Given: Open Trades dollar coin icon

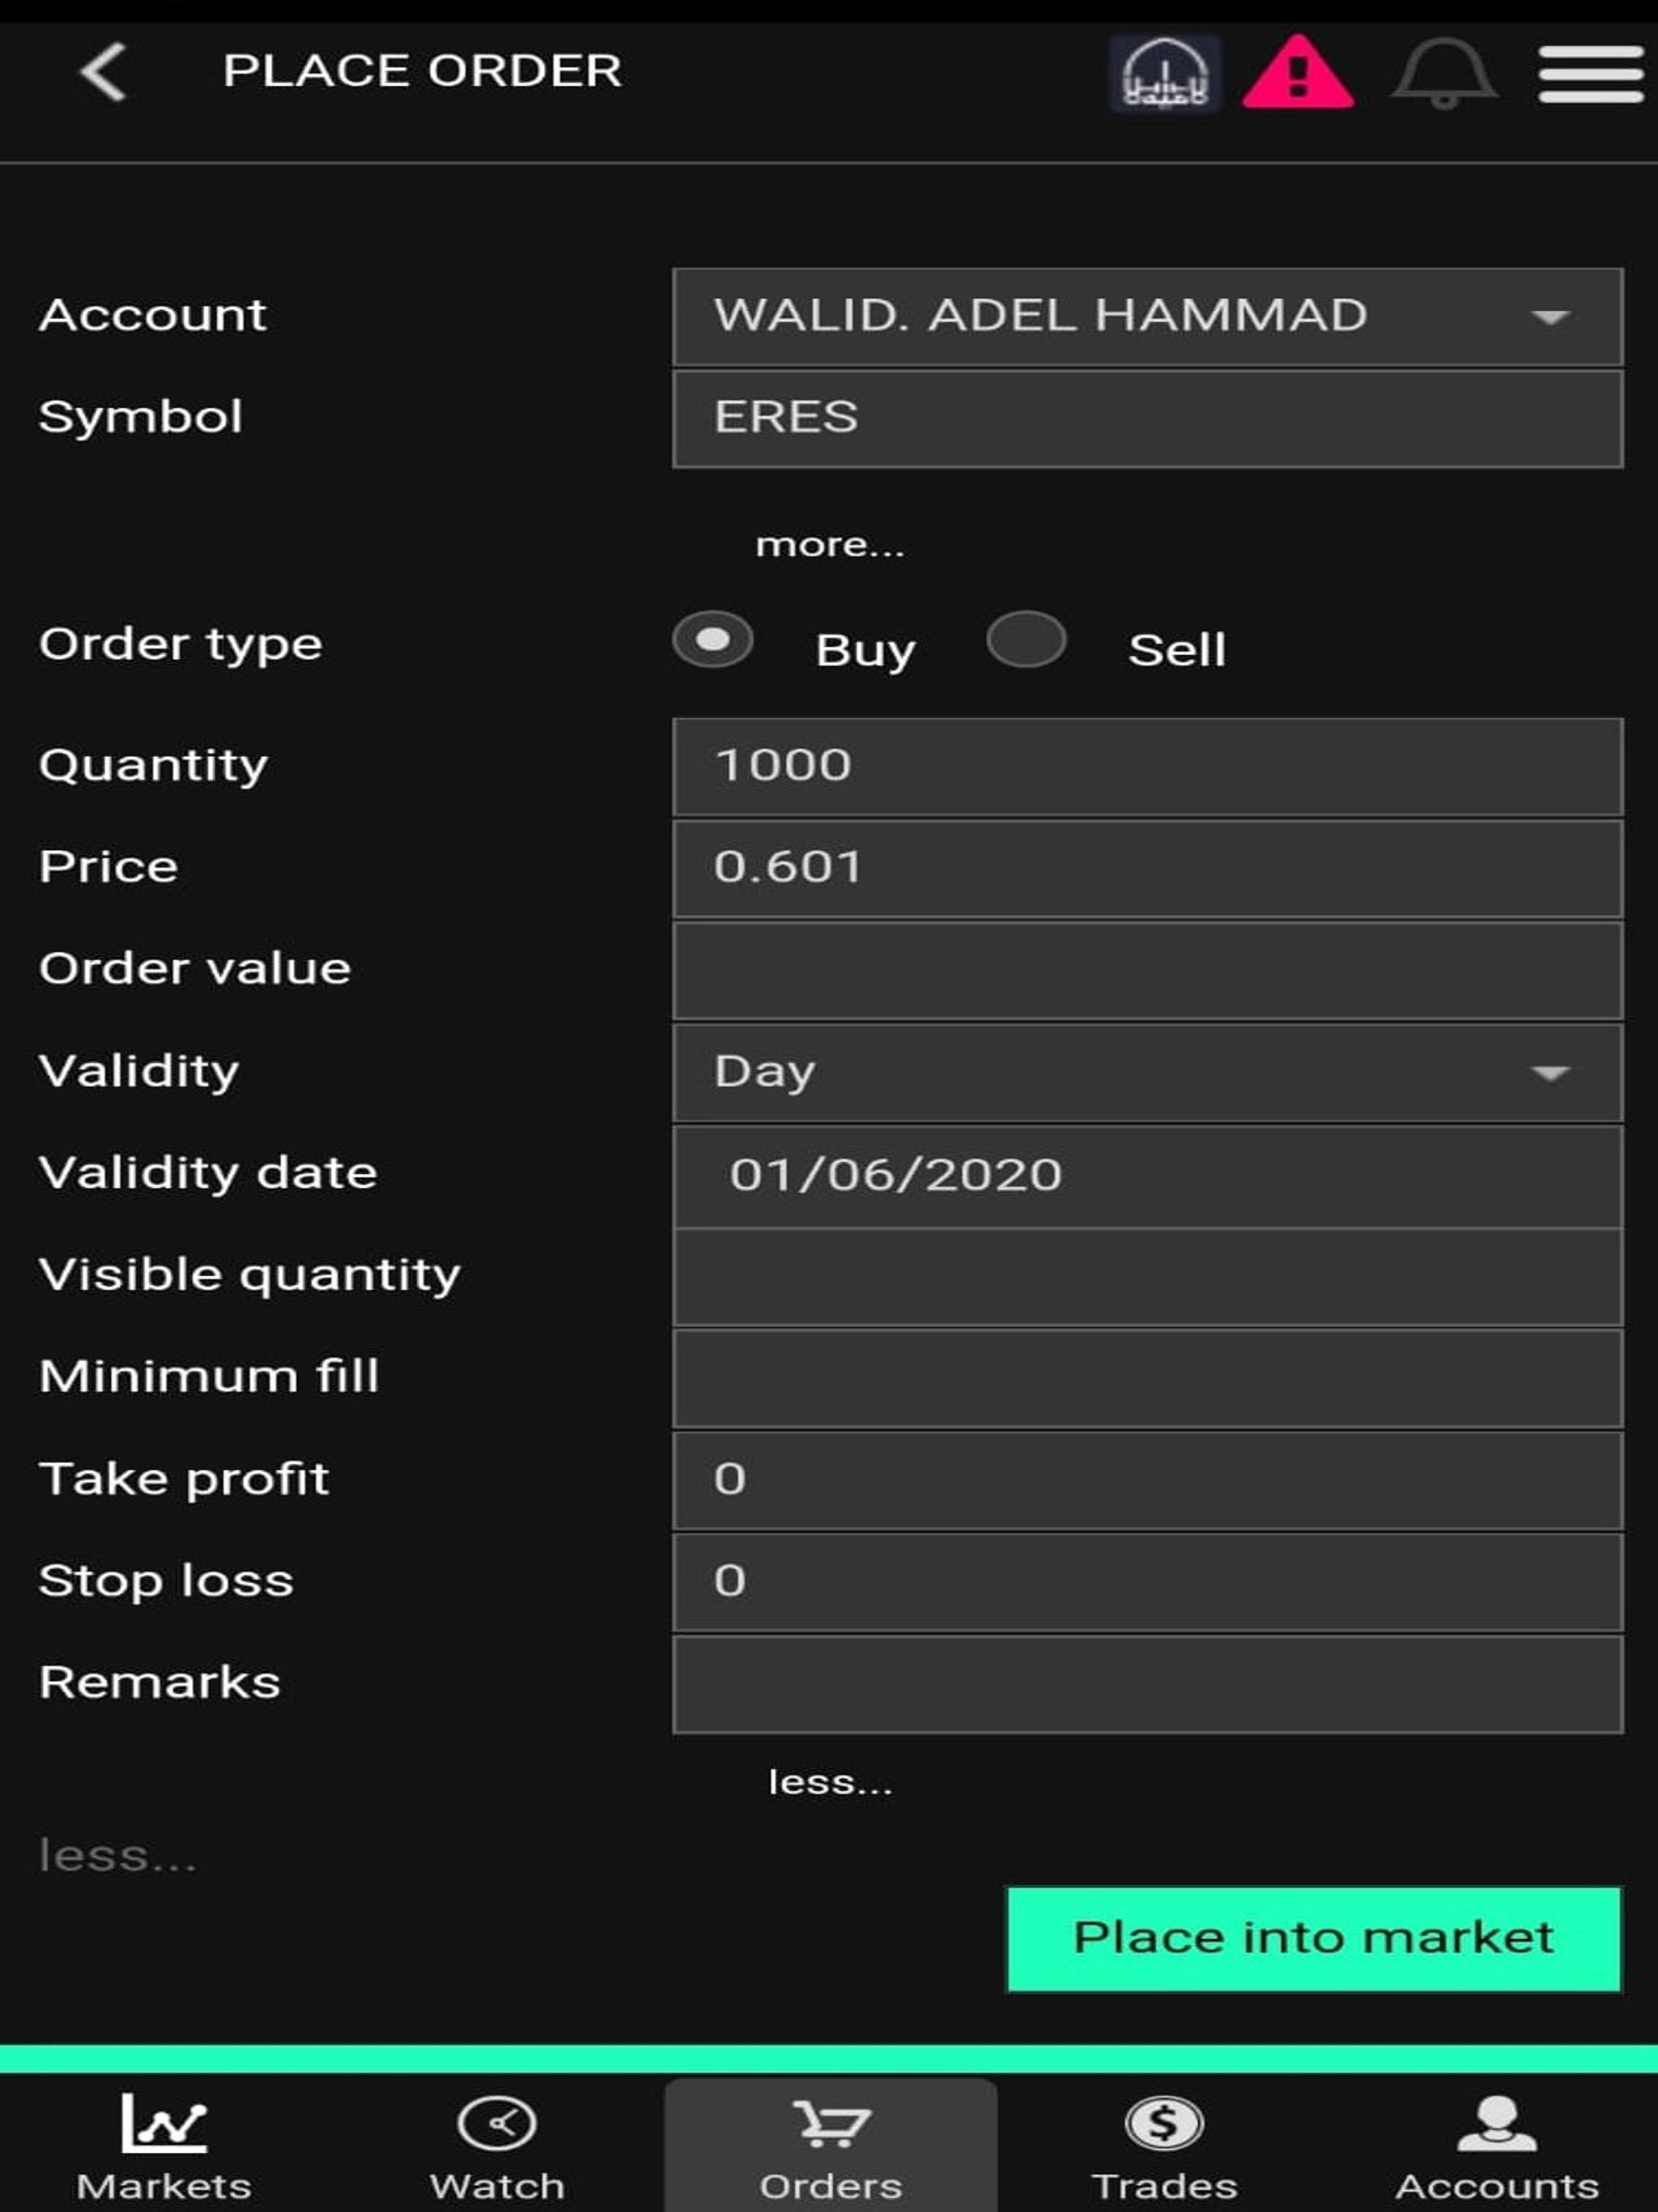Looking at the screenshot, I should tap(1164, 2124).
